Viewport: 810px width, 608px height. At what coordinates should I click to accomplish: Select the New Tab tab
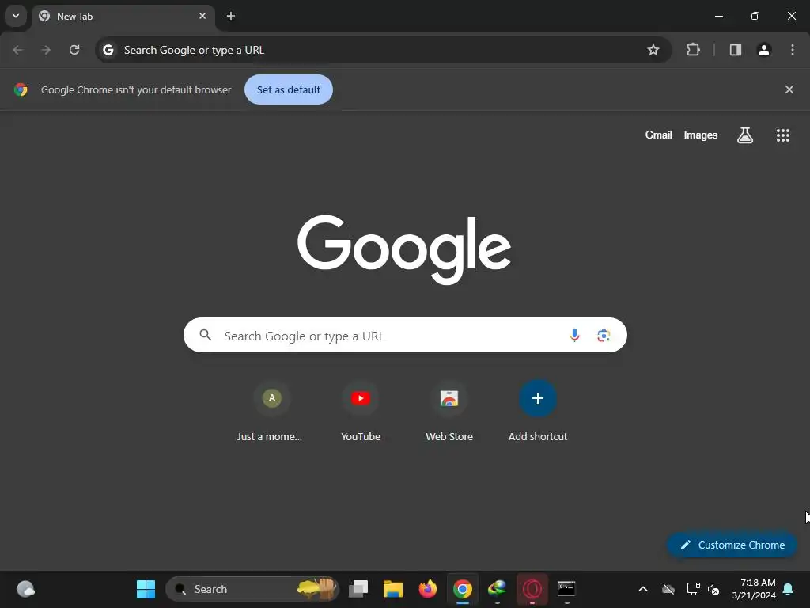[x=123, y=16]
